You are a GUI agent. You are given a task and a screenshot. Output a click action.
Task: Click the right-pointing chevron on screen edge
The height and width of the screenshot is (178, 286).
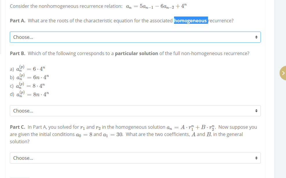[283, 73]
